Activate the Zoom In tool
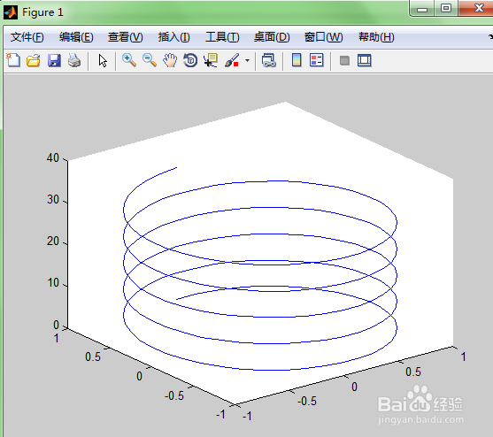493x437 pixels. [129, 60]
